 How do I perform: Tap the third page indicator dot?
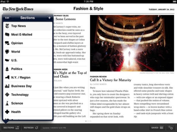[x=91, y=121]
